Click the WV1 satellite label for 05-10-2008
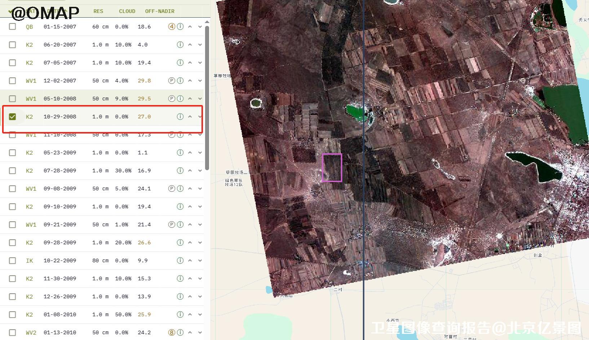 (31, 99)
